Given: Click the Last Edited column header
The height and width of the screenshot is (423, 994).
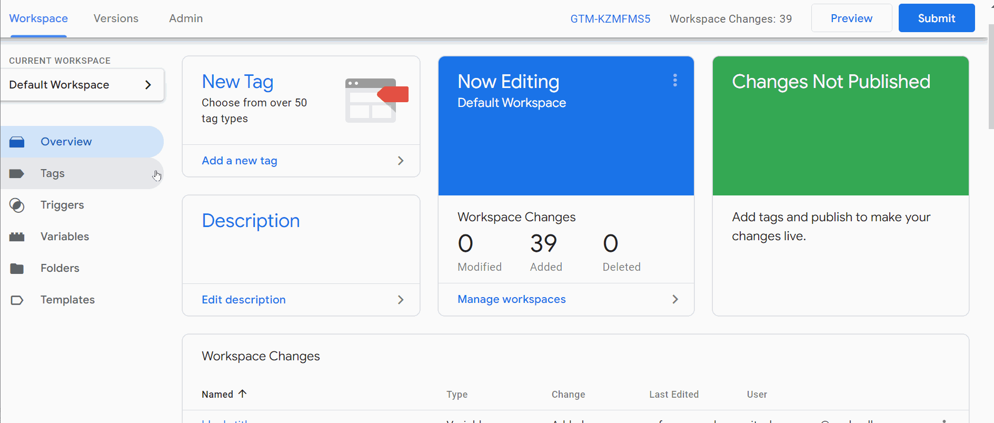Looking at the screenshot, I should 674,395.
